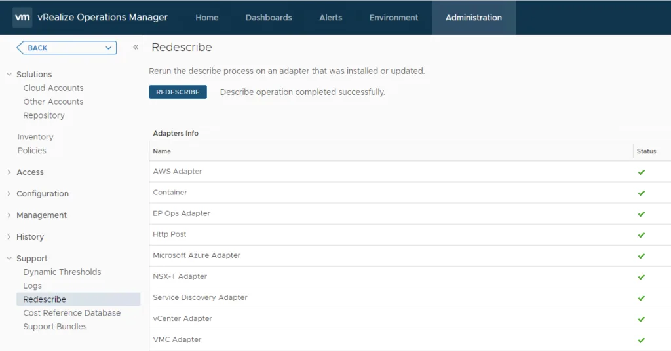Image resolution: width=671 pixels, height=351 pixels.
Task: Click green checkmark for Service Discovery Adapter
Action: tap(641, 298)
